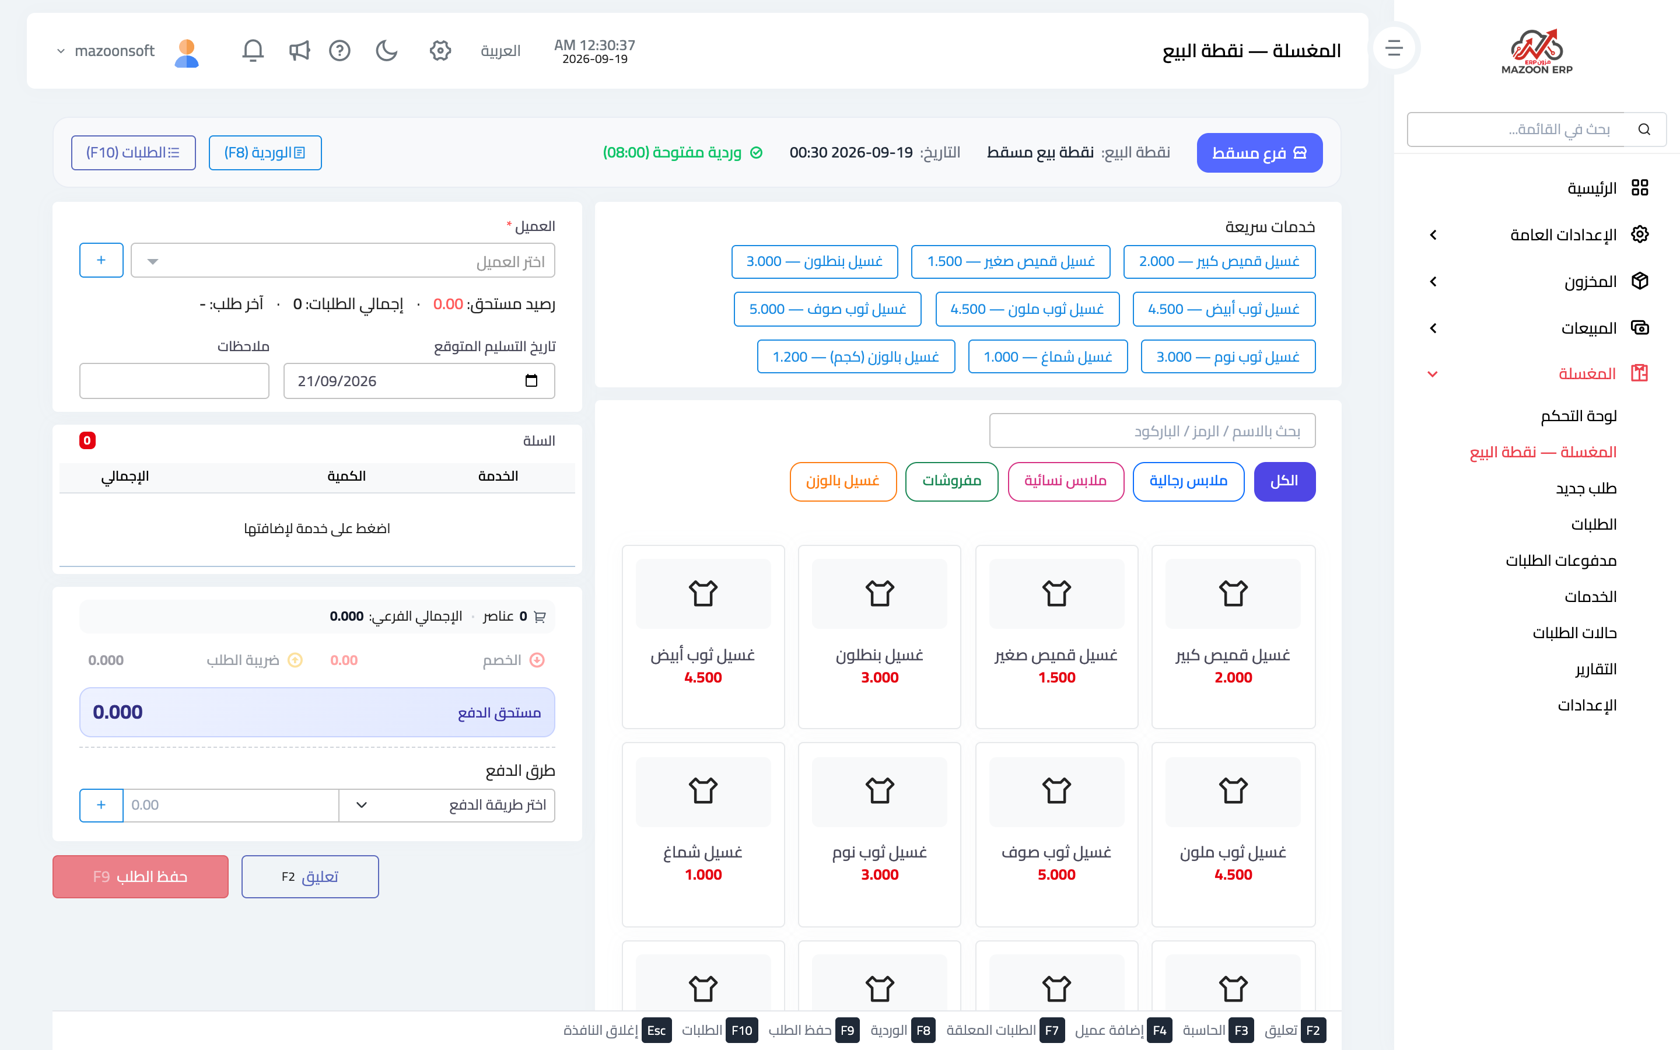Screen dimensions: 1680x1050
Task: Select the مفروشات category tab
Action: tap(951, 481)
